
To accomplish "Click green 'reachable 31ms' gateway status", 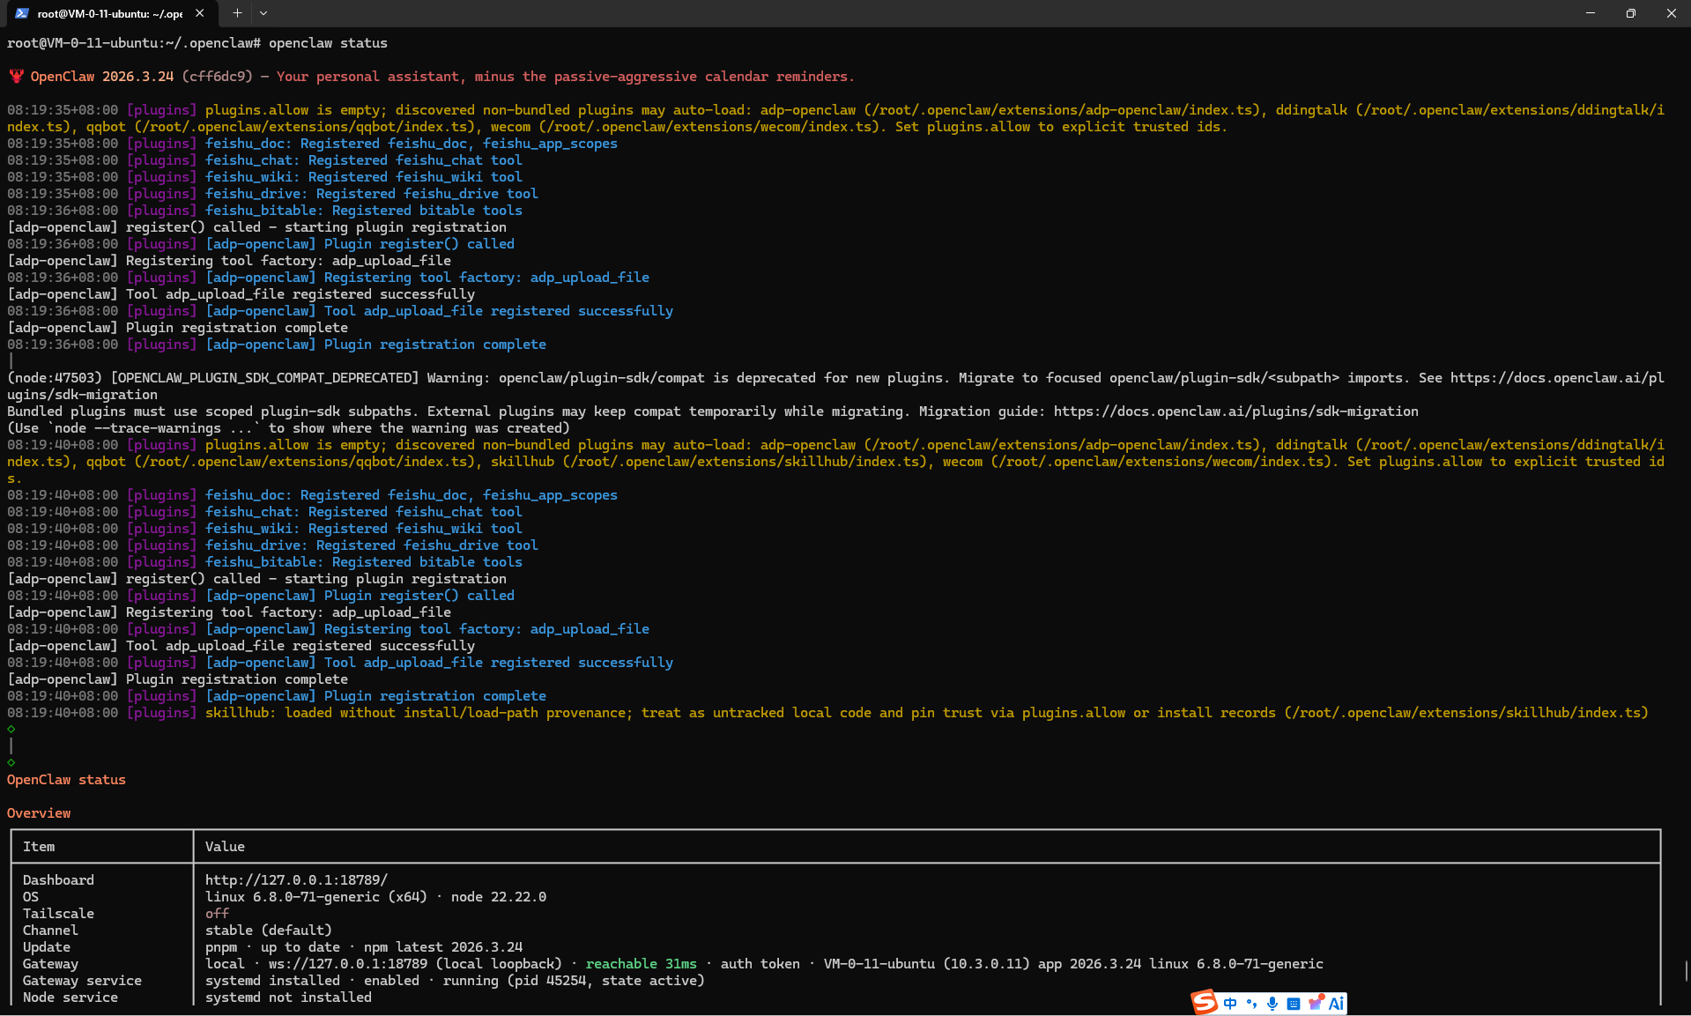I will coord(642,964).
